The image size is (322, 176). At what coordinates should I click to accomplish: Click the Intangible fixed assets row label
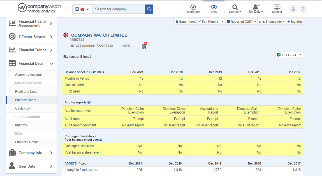click(81, 170)
